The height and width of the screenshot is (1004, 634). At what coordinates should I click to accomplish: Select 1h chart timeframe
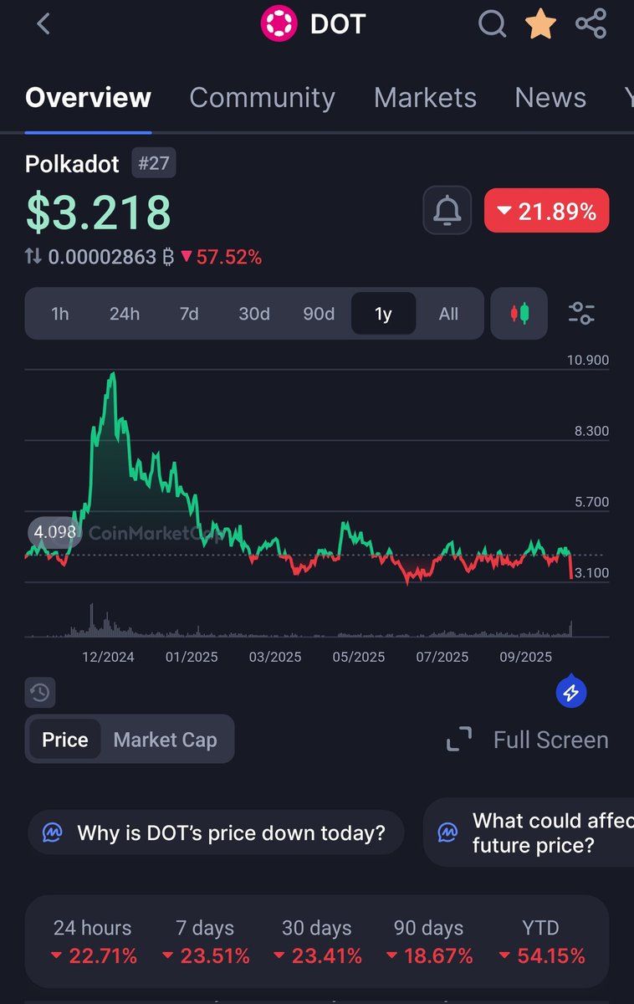[x=60, y=314]
